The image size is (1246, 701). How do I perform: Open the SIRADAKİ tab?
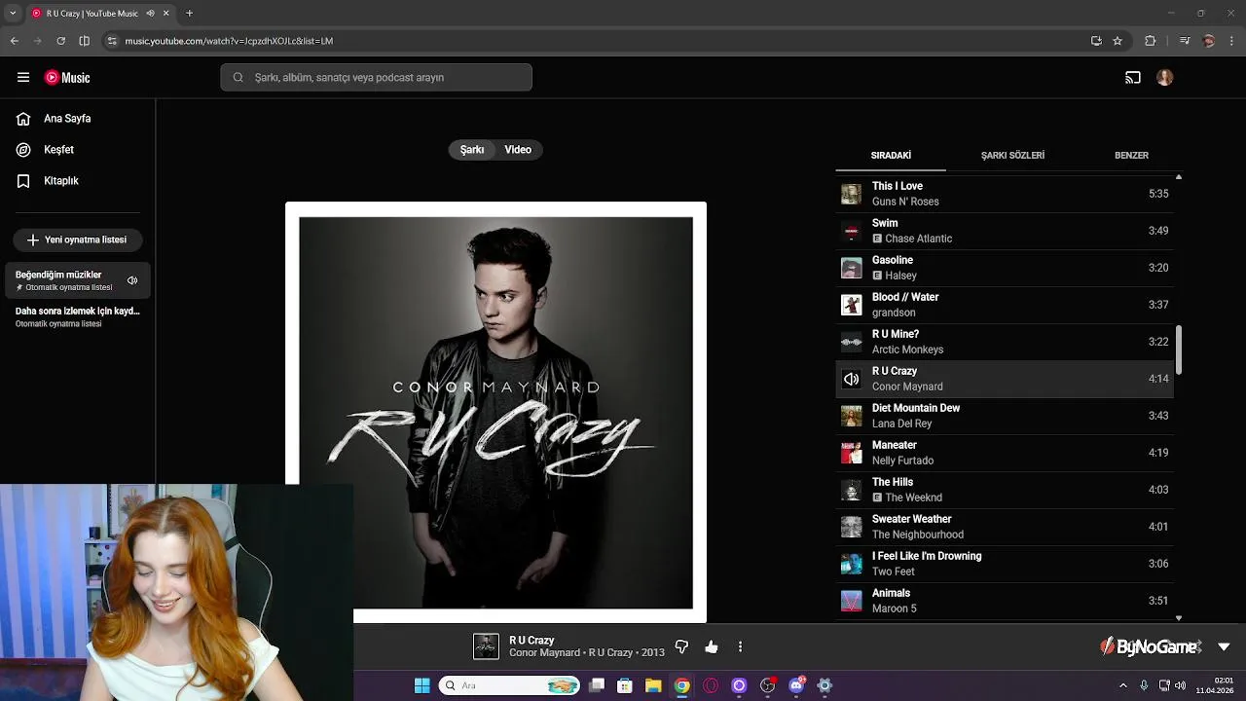pyautogui.click(x=891, y=156)
